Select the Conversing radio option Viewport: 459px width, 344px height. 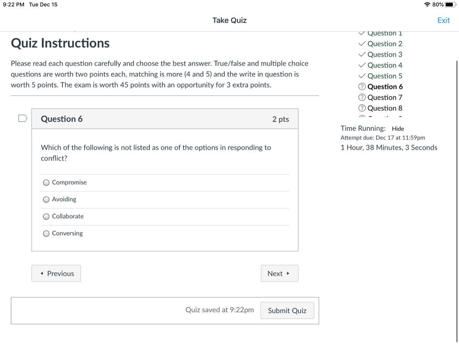(46, 234)
